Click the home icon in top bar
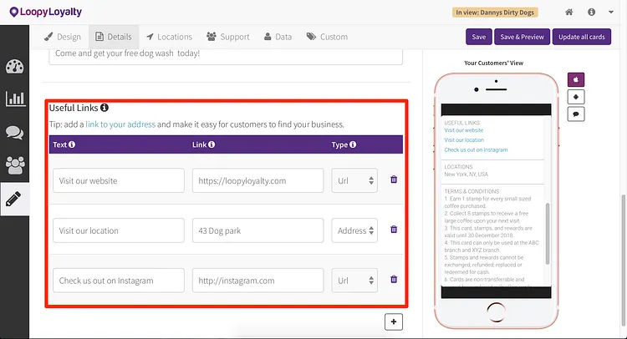 [569, 12]
